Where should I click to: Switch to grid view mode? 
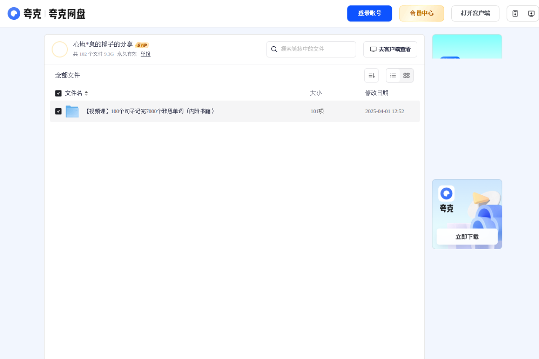[x=406, y=75]
